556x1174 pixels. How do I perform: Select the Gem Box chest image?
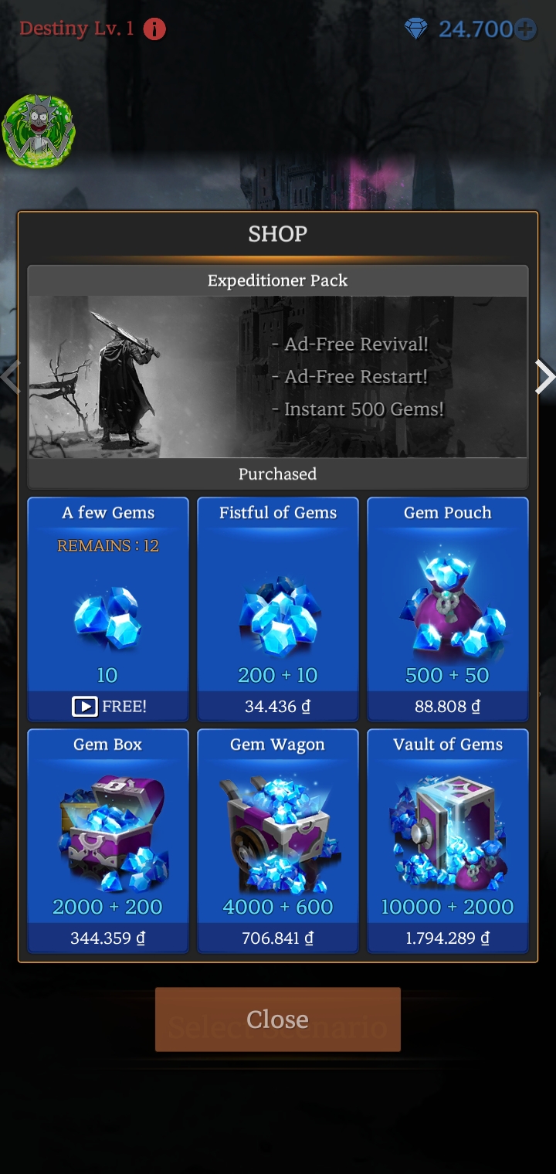tap(112, 834)
